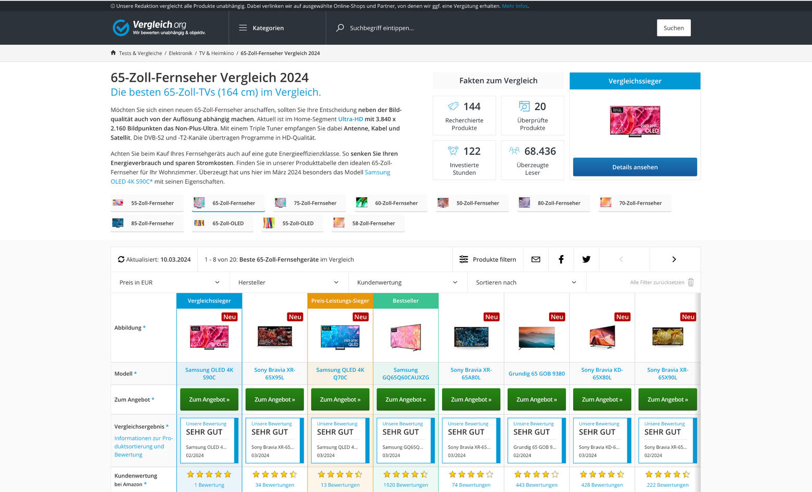Viewport: 812px width, 492px height.
Task: Click the Vergleich.org checkmark logo
Action: (x=121, y=28)
